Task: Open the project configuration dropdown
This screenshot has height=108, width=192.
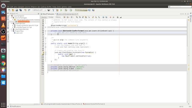Action: (x=39, y=10)
